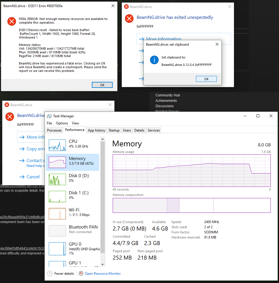
Task: Click large red error icon in upper BeamNG dialog
Action: tap(129, 19)
